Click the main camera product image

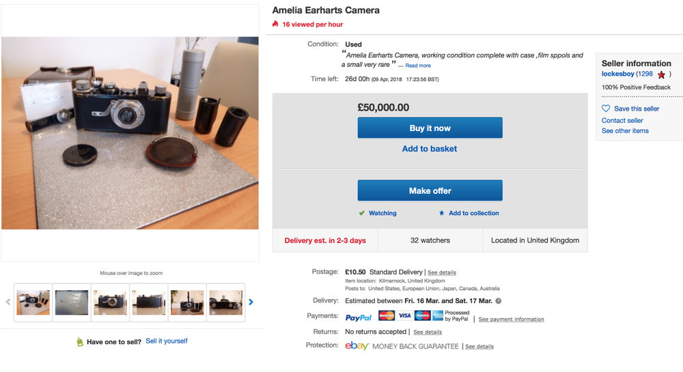pyautogui.click(x=130, y=133)
